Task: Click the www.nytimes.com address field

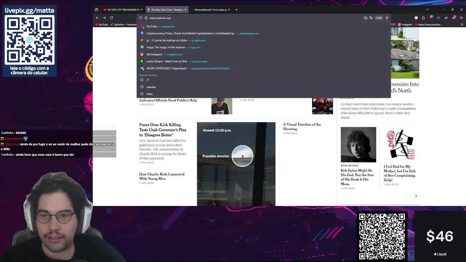Action: [x=255, y=18]
